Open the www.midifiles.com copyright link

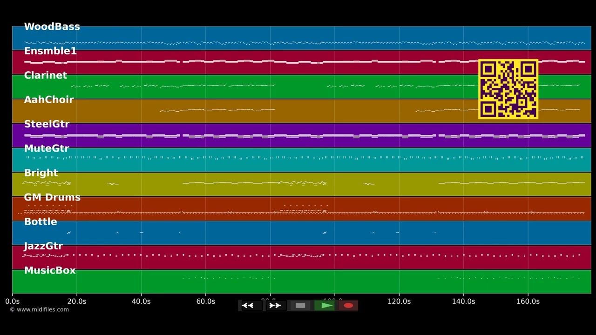(39, 309)
